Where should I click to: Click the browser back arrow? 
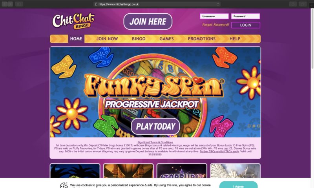[x=4, y=4]
